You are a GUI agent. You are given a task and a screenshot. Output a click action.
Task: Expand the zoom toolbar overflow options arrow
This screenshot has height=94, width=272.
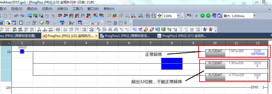(182, 17)
